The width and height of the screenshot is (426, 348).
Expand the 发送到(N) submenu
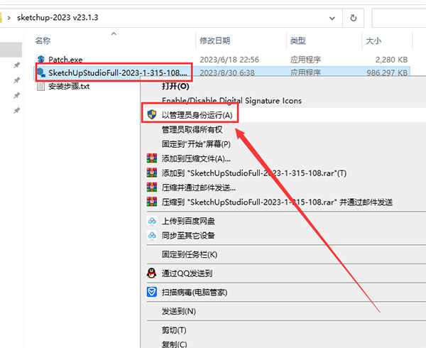coord(178,311)
